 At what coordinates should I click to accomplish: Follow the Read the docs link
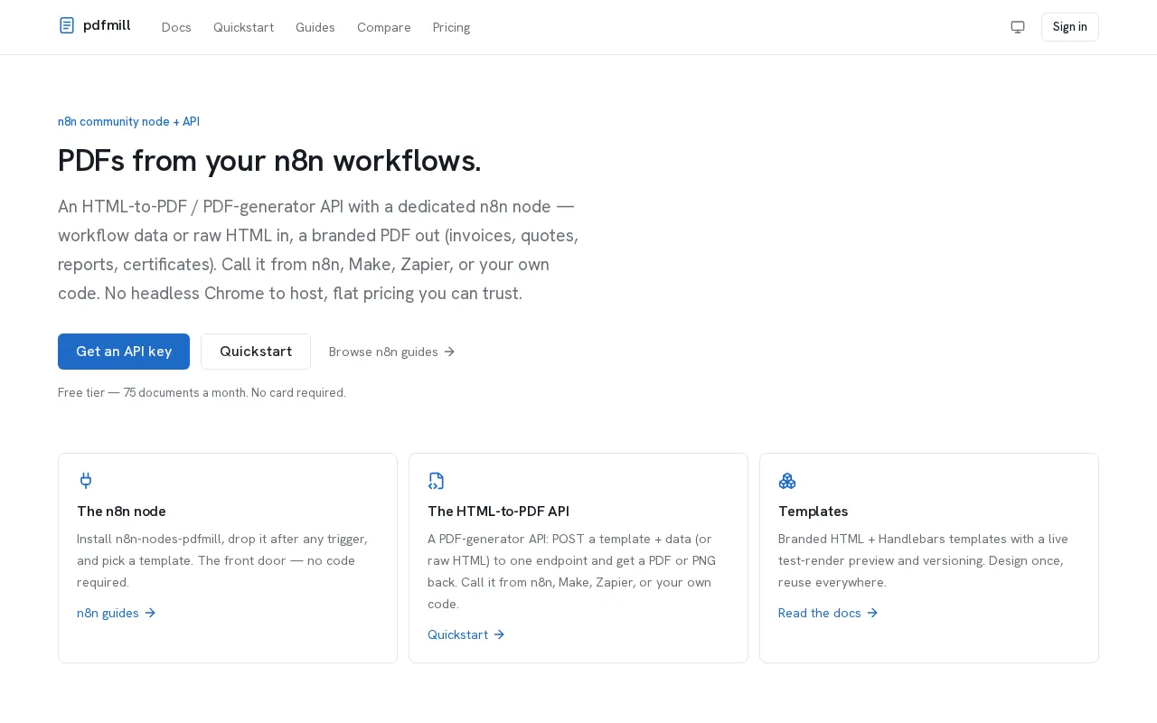pos(828,613)
